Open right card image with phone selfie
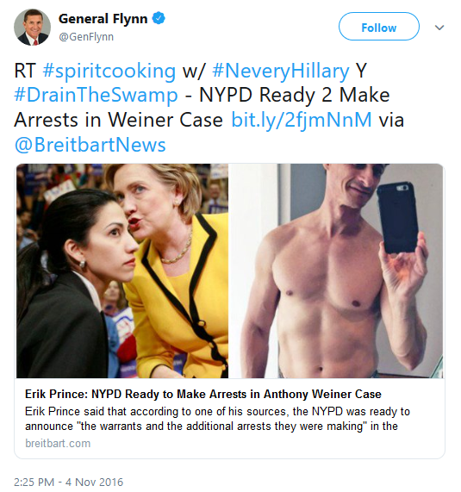This screenshot has width=461, height=492. tap(336, 271)
